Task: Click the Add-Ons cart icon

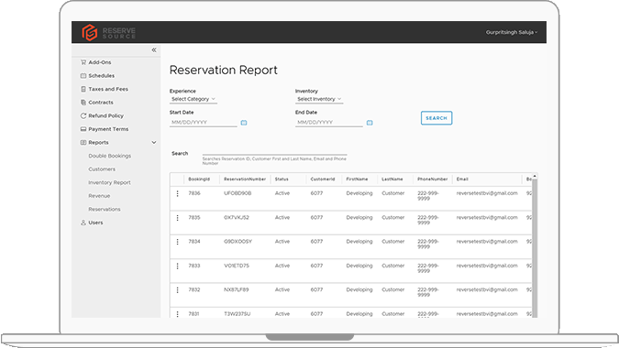Action: coord(83,62)
